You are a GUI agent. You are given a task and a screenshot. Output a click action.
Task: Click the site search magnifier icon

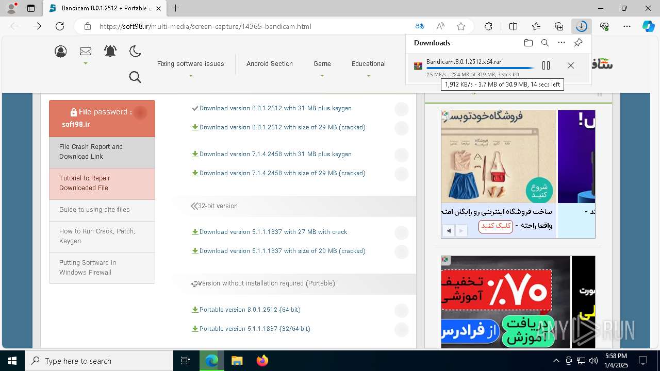coord(135,77)
